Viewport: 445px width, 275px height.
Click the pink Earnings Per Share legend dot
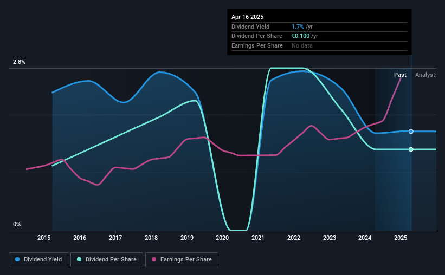click(x=154, y=259)
